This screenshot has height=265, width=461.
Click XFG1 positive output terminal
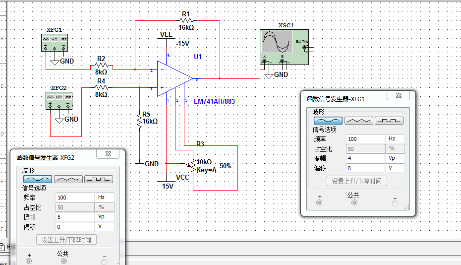click(x=319, y=202)
